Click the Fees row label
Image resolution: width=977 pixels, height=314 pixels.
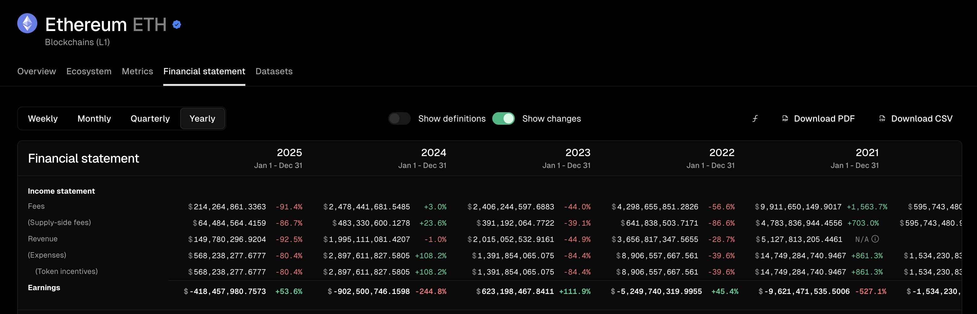(x=36, y=206)
